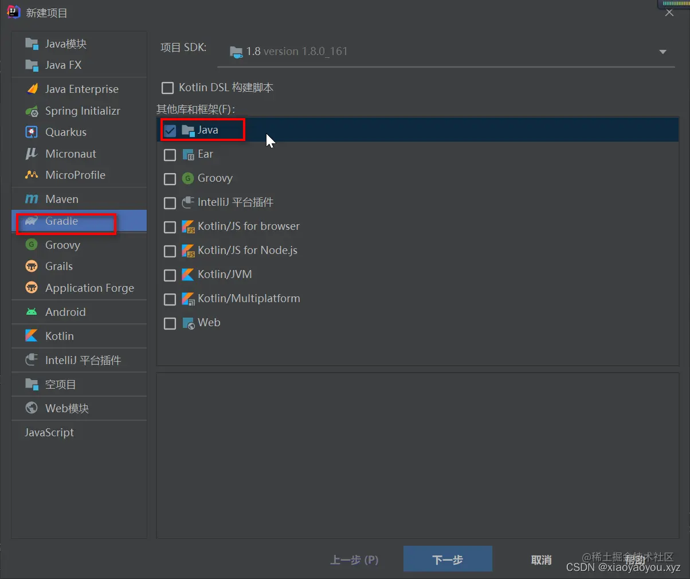Viewport: 690px width, 579px height.
Task: Click the 1.8 version 1.8.0_161 SDK field
Action: pos(446,52)
